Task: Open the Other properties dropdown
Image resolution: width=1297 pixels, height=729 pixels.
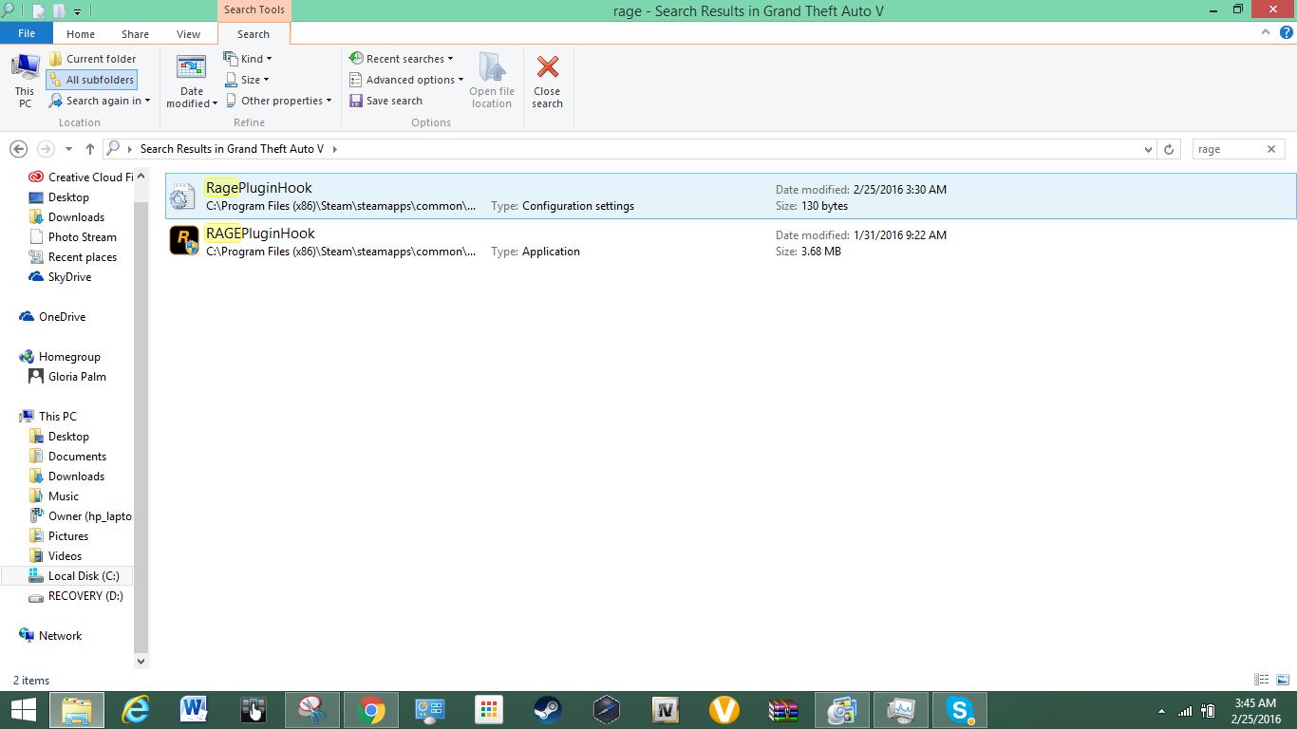Action: [279, 101]
